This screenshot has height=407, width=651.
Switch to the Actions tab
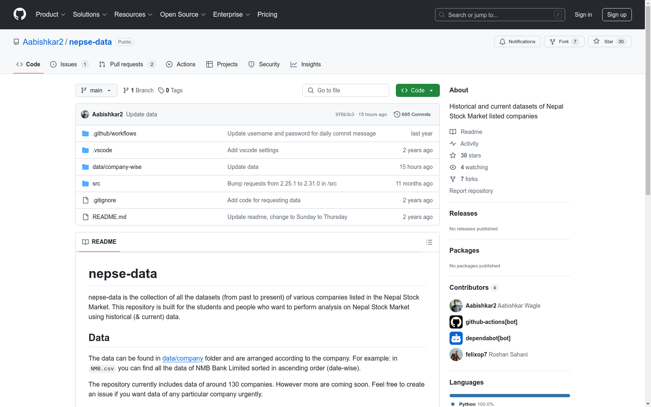(x=181, y=64)
